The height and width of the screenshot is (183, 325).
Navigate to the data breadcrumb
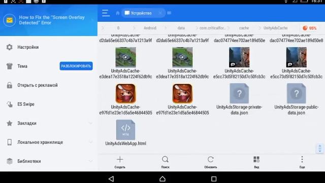point(181,28)
